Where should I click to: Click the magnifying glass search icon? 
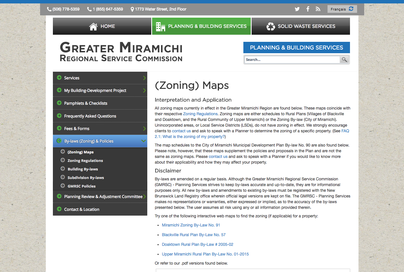pyautogui.click(x=344, y=59)
